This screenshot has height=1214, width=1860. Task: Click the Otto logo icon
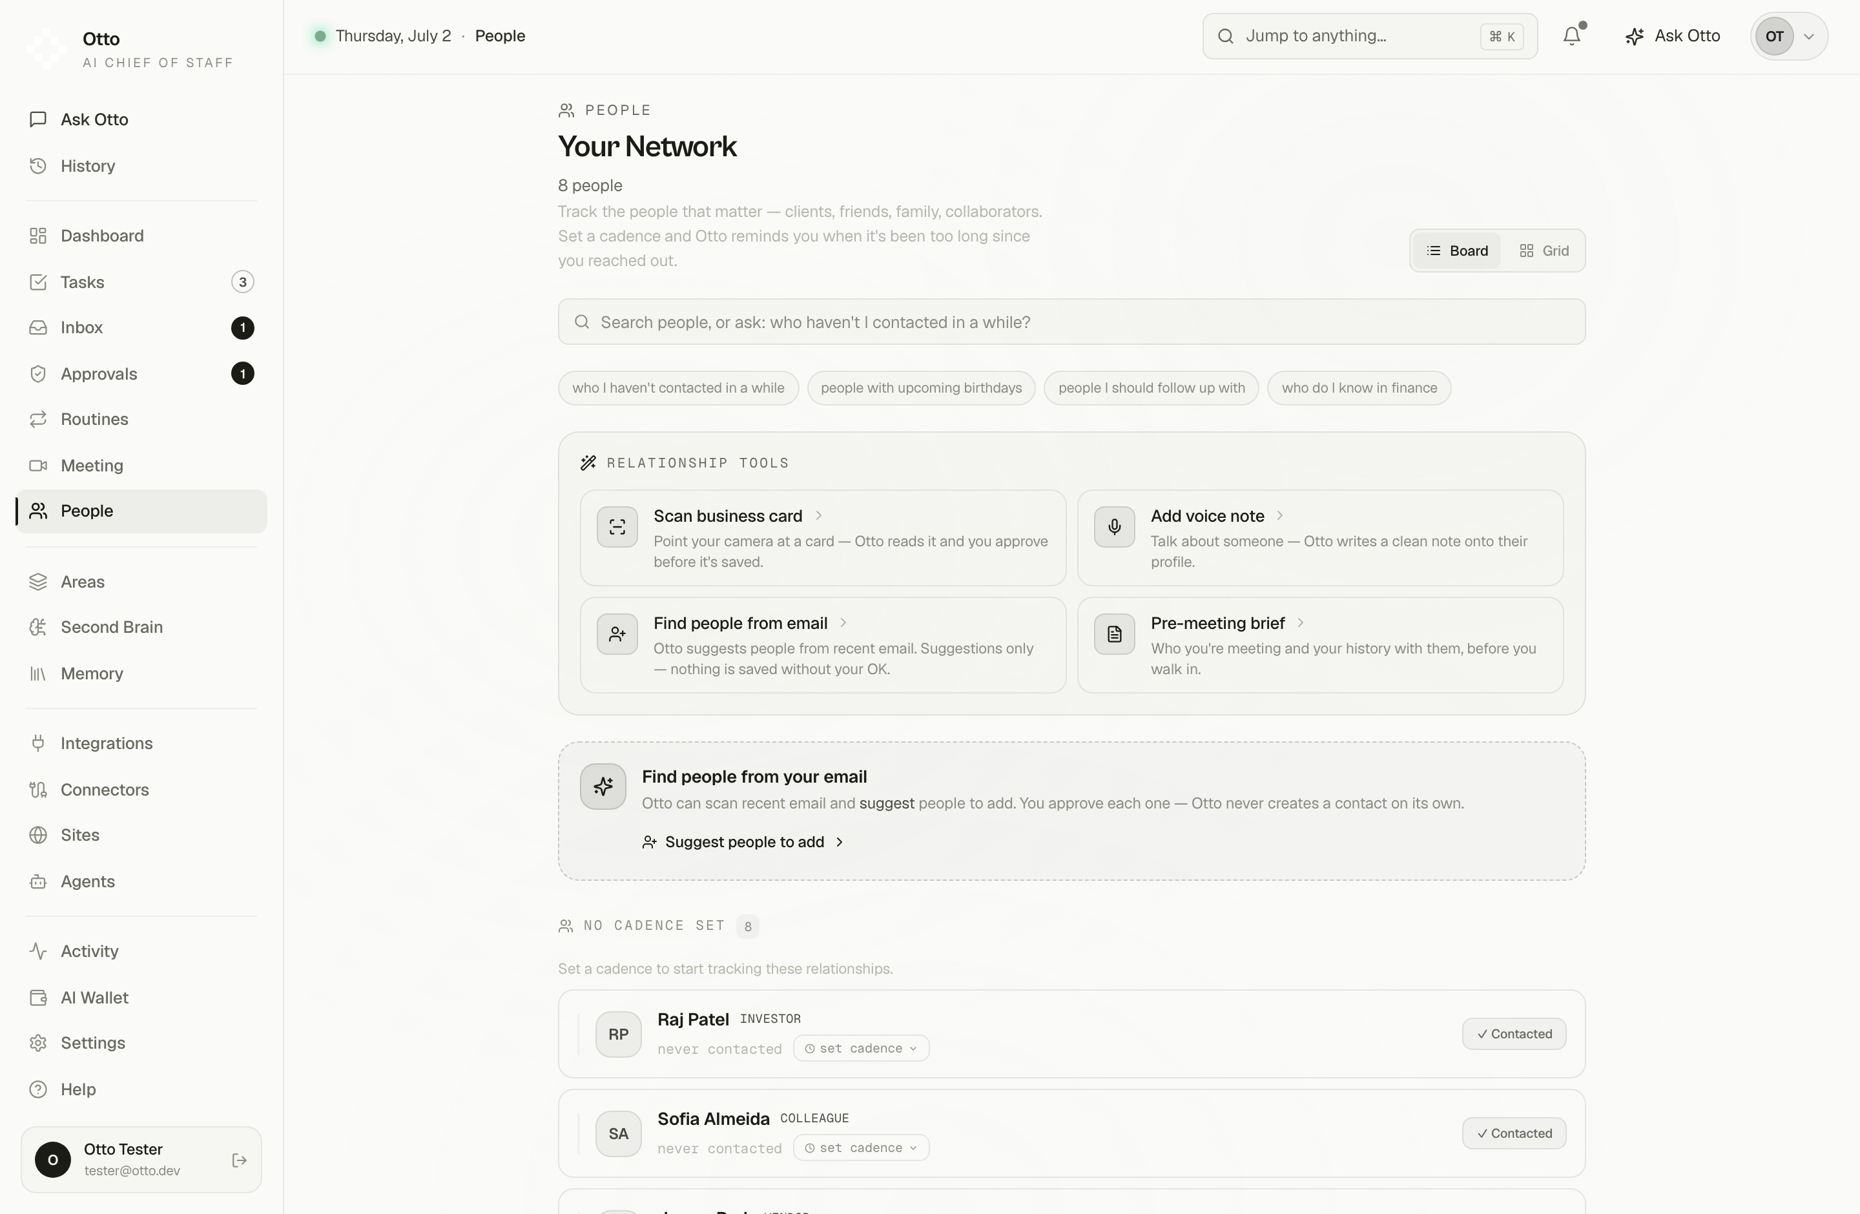[x=46, y=48]
